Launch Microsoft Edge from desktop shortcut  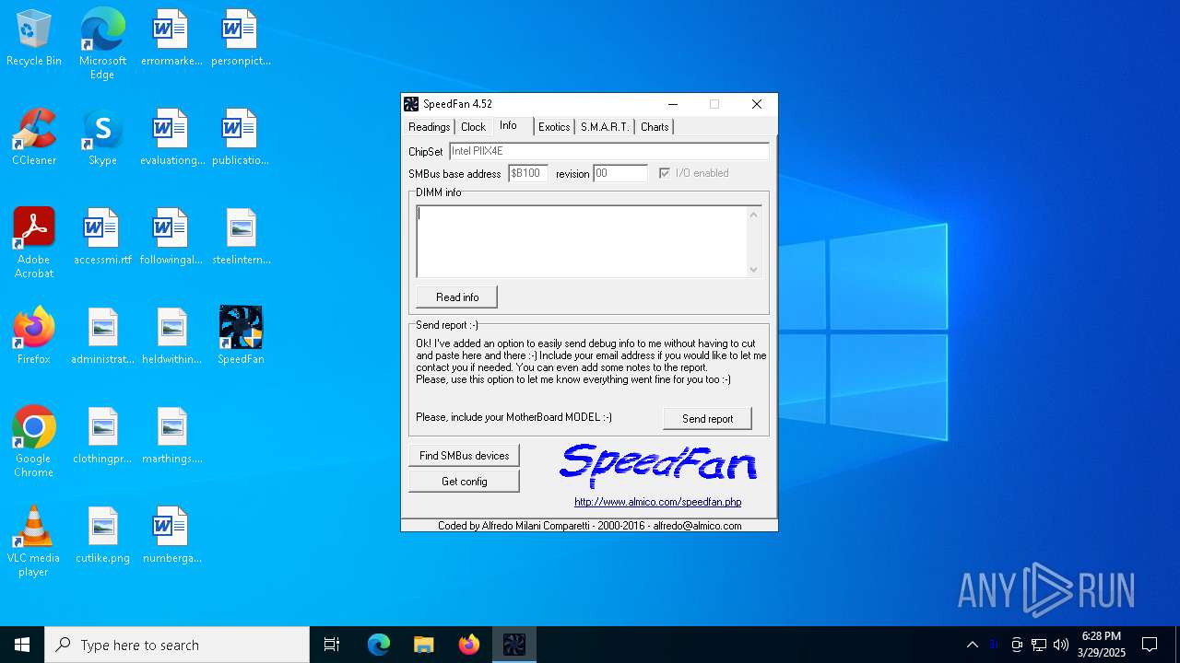[x=102, y=44]
